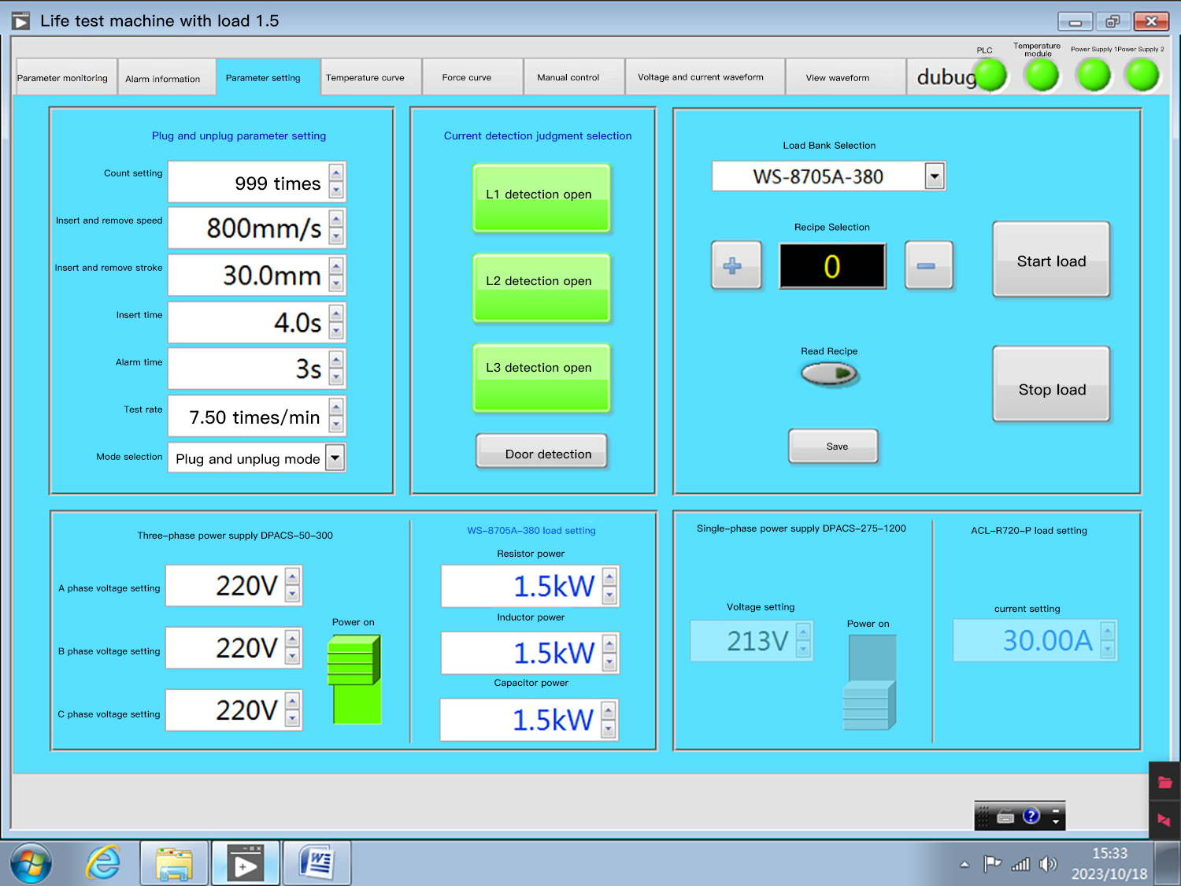Image resolution: width=1181 pixels, height=886 pixels.
Task: Increment C phase voltage setting
Action: pyautogui.click(x=292, y=702)
